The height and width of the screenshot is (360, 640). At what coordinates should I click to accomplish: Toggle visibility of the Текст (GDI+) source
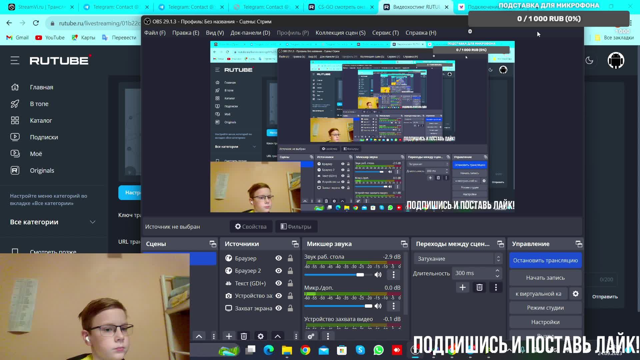point(279,283)
